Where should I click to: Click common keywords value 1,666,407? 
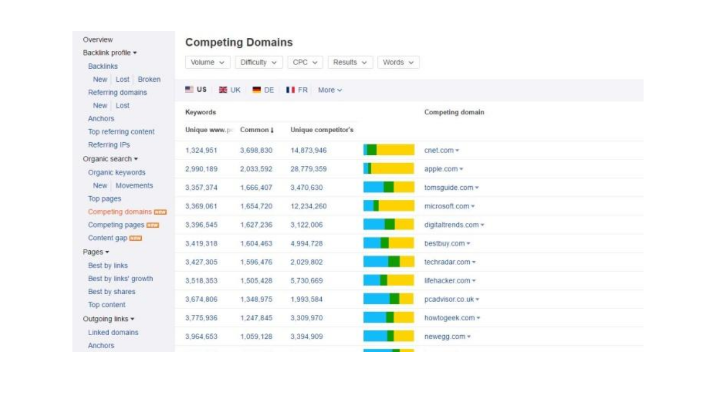point(255,188)
